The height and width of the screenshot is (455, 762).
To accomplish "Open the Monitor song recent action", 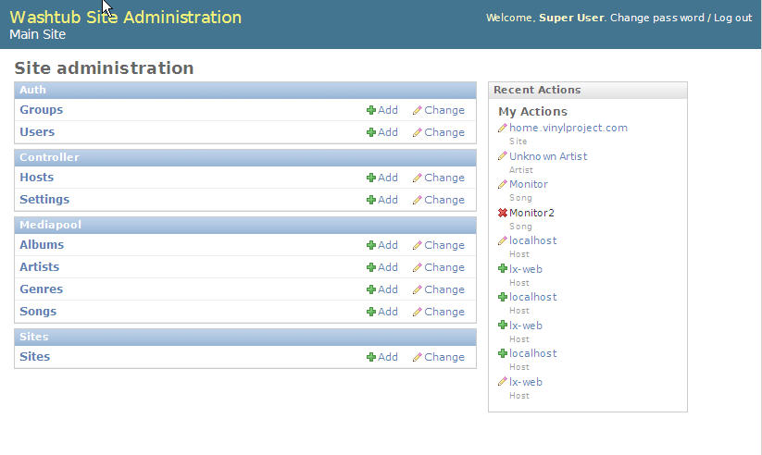I will click(528, 184).
